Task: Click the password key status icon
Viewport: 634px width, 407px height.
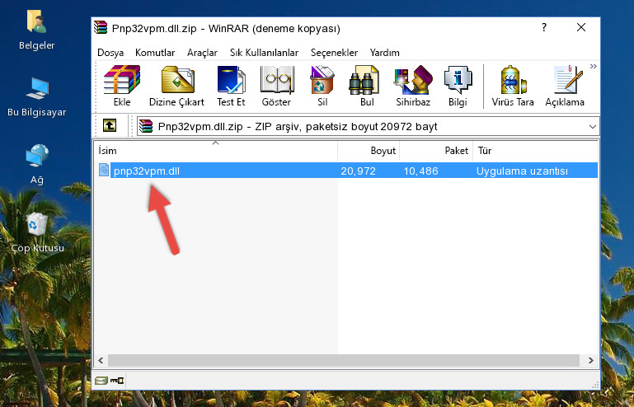Action: click(x=117, y=381)
